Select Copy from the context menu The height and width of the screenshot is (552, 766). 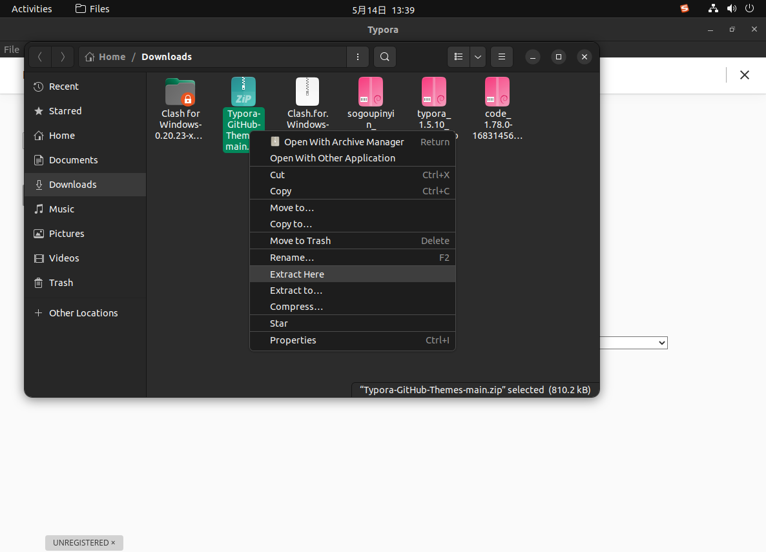(x=352, y=191)
